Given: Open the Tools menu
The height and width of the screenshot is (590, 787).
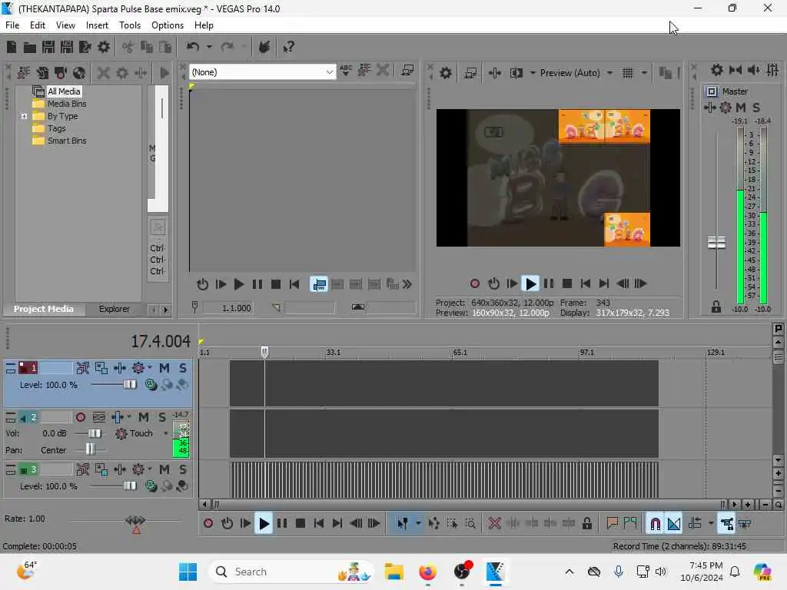Looking at the screenshot, I should click(129, 25).
